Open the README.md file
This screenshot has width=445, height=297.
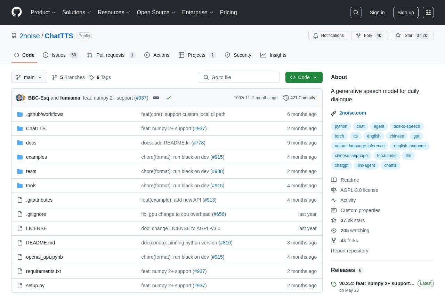(40, 243)
